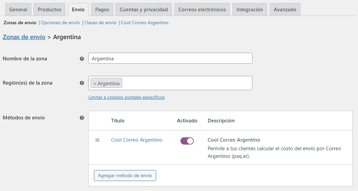
Task: Open the Región(es) de la zona selector
Action: [x=186, y=83]
